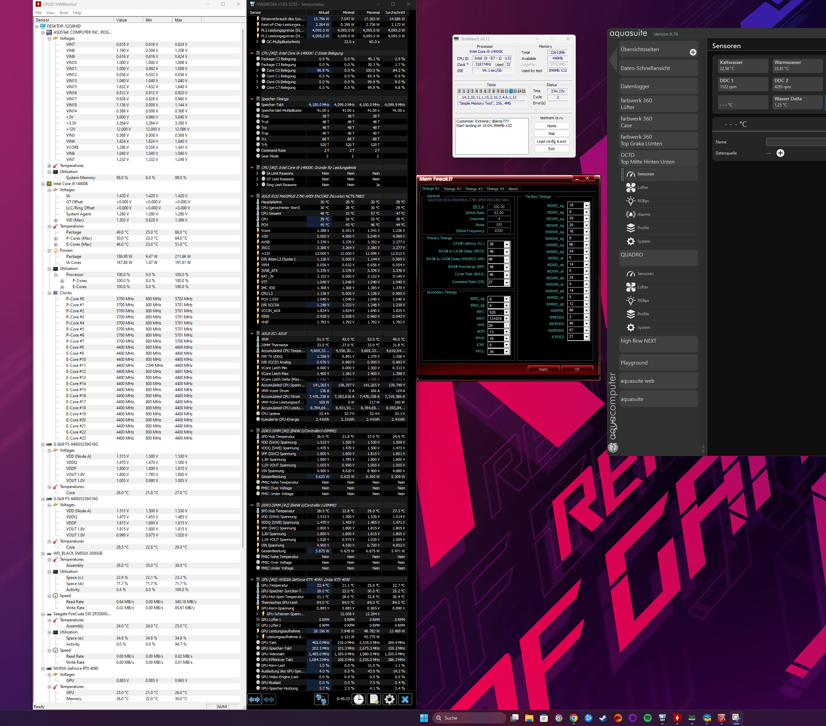
Task: Click Load config & exit button
Action: (551, 141)
